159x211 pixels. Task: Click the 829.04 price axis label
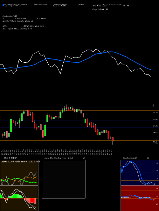pyautogui.click(x=155, y=119)
